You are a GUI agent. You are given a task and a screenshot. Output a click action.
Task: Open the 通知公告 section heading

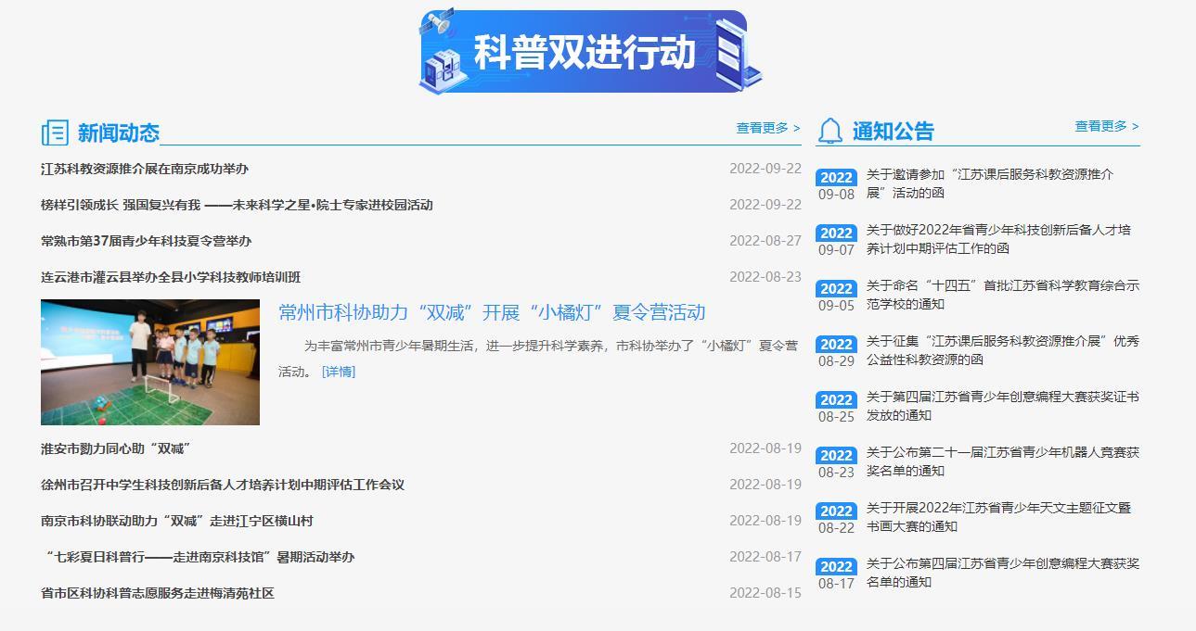coord(894,132)
